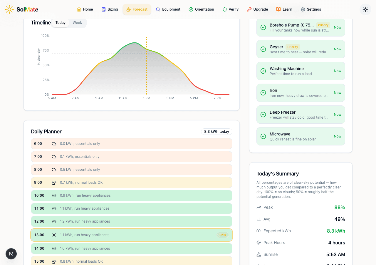This screenshot has width=376, height=265.
Task: Open the Upgrade page
Action: [257, 9]
